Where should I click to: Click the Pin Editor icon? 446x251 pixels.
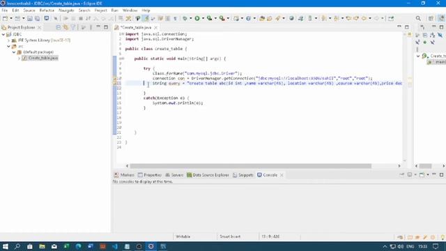pos(391,18)
